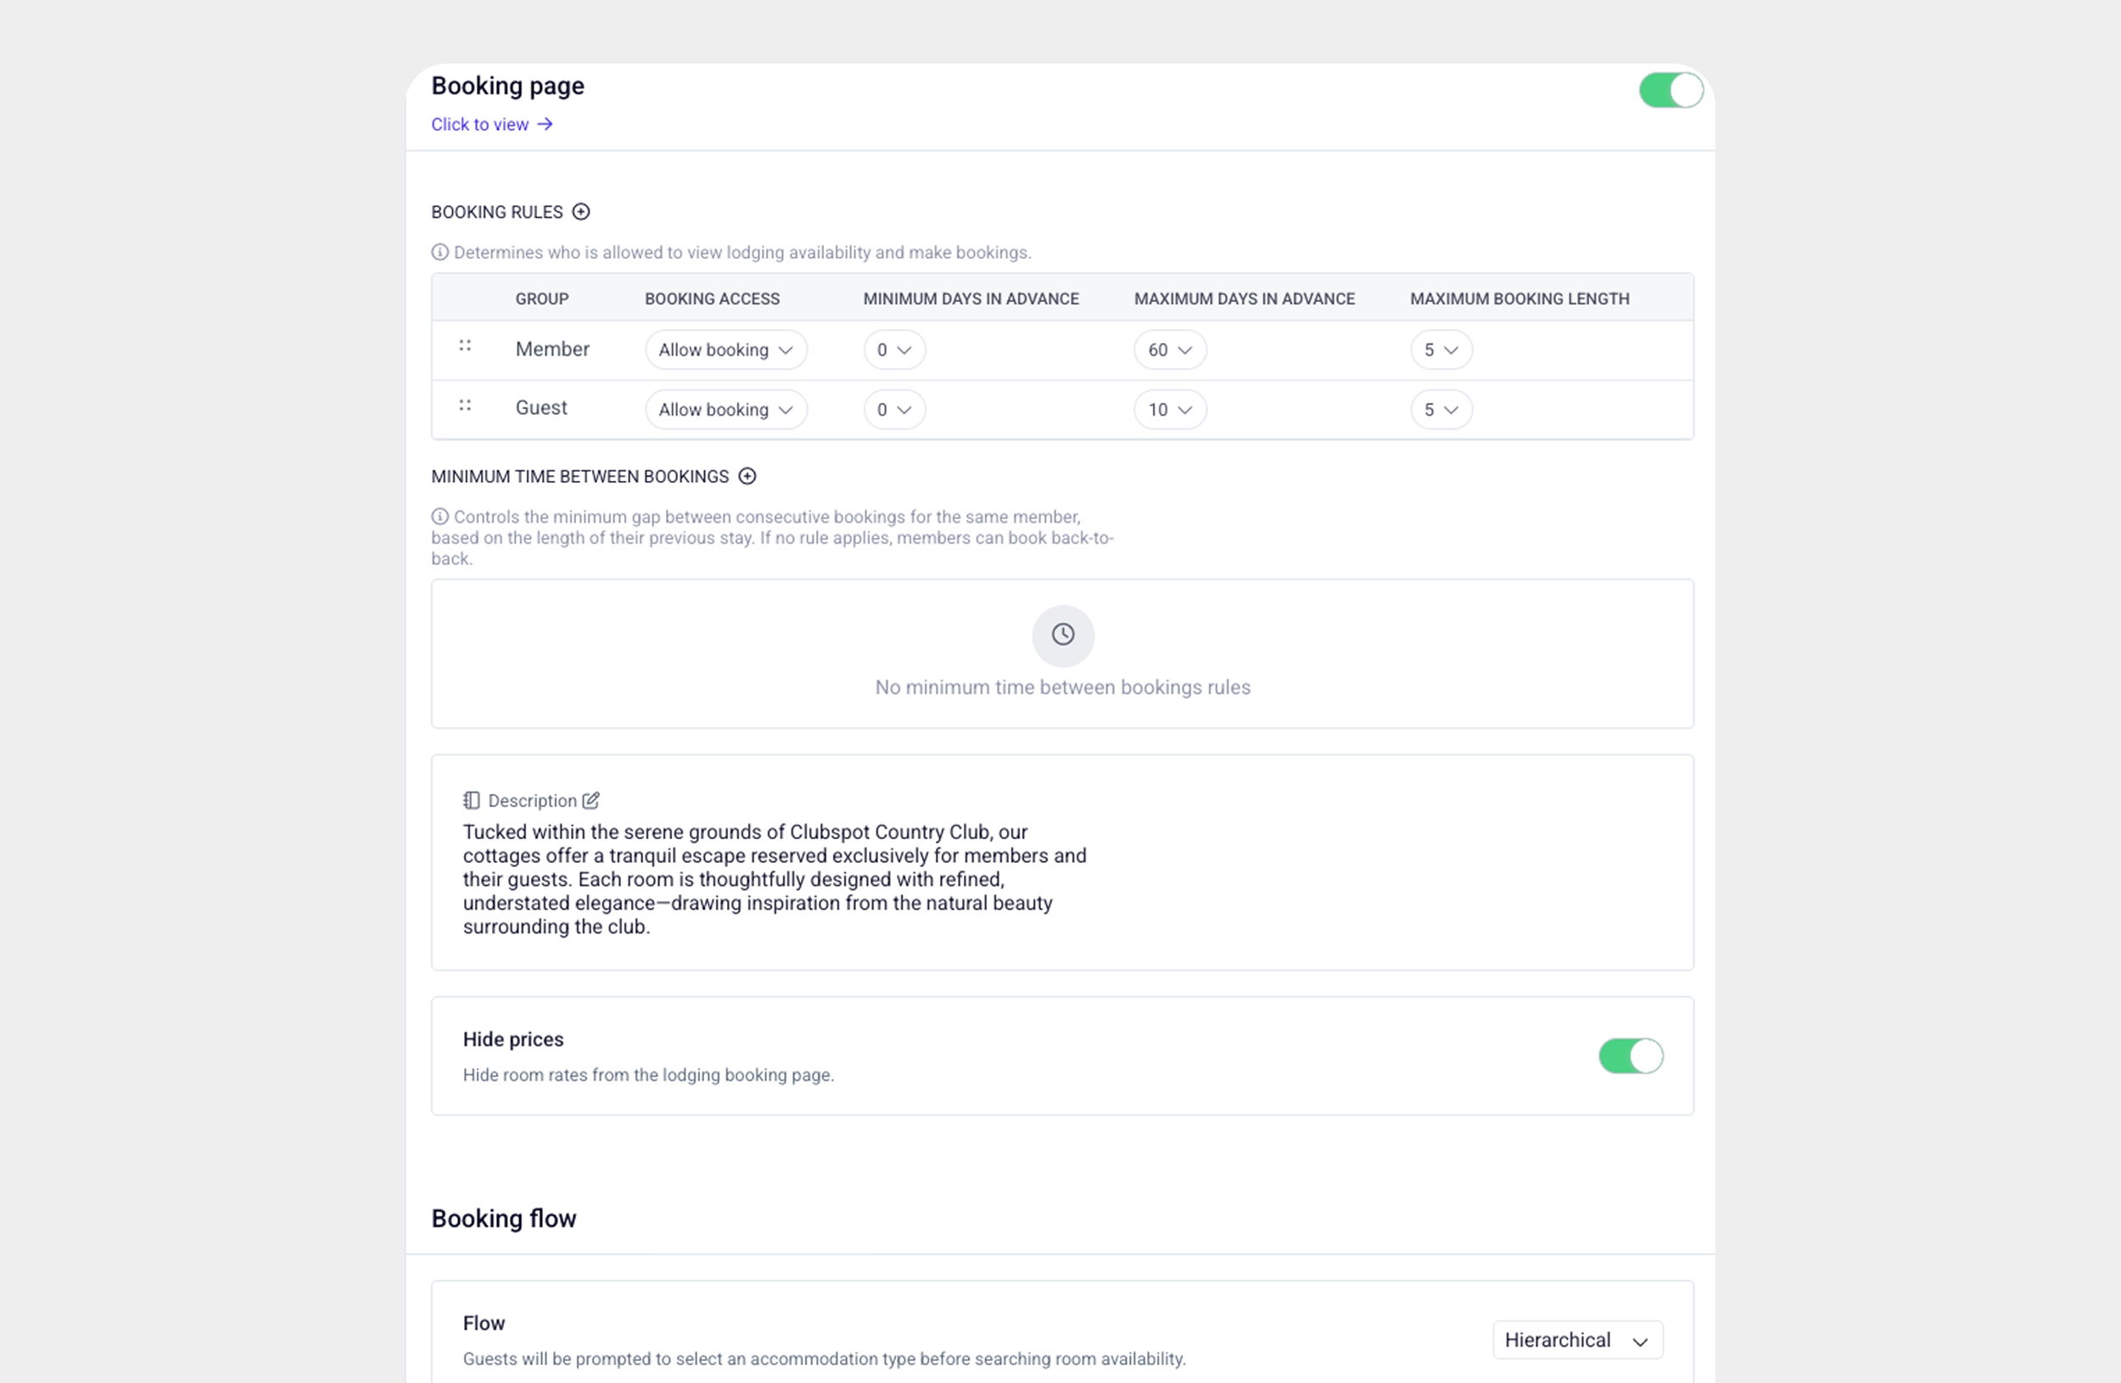Change Guest maximum days in advance from 10
The width and height of the screenshot is (2121, 1383).
pyautogui.click(x=1169, y=409)
